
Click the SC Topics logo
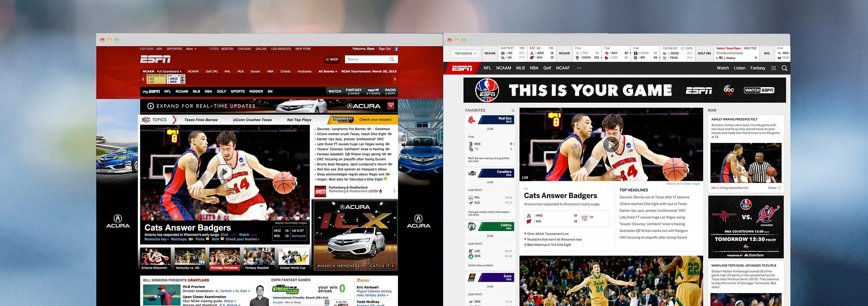146,120
